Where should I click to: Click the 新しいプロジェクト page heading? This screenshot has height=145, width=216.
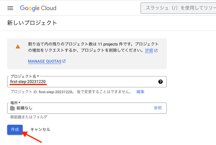coord(32,23)
